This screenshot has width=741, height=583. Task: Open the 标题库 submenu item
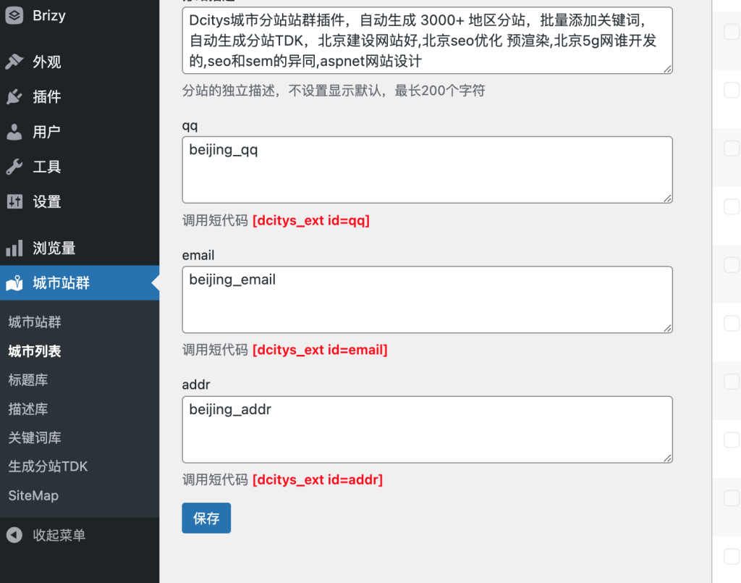(x=28, y=380)
